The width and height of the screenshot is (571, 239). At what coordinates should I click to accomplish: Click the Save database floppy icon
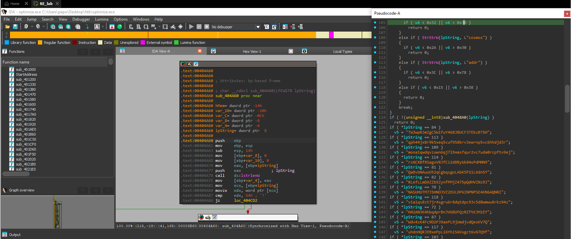coord(15,27)
